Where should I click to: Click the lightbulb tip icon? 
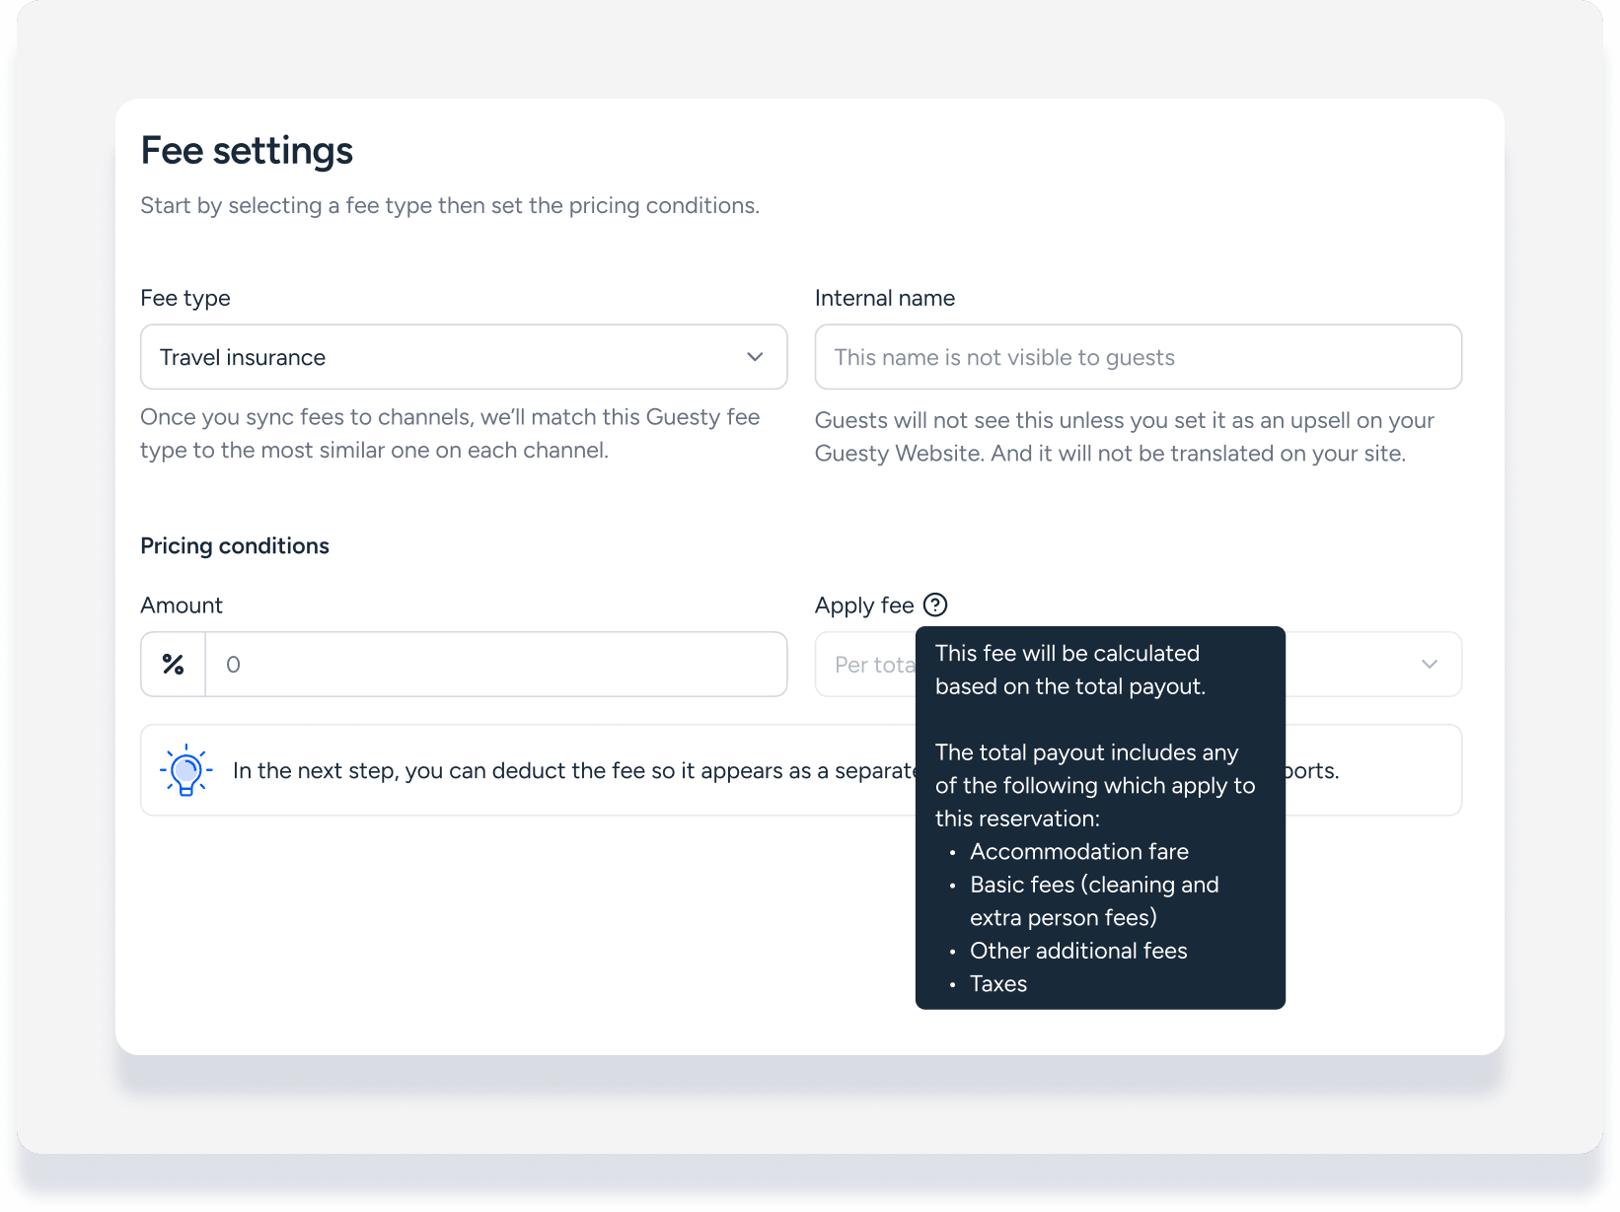185,770
